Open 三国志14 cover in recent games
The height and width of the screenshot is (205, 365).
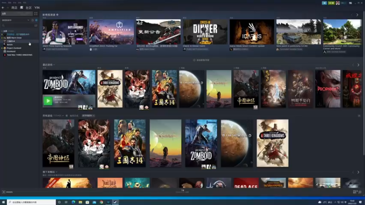tap(164, 89)
